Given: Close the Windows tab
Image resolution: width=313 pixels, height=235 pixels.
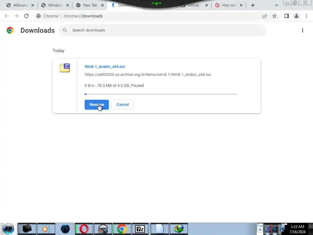Looking at the screenshot, I should click(x=68, y=5).
